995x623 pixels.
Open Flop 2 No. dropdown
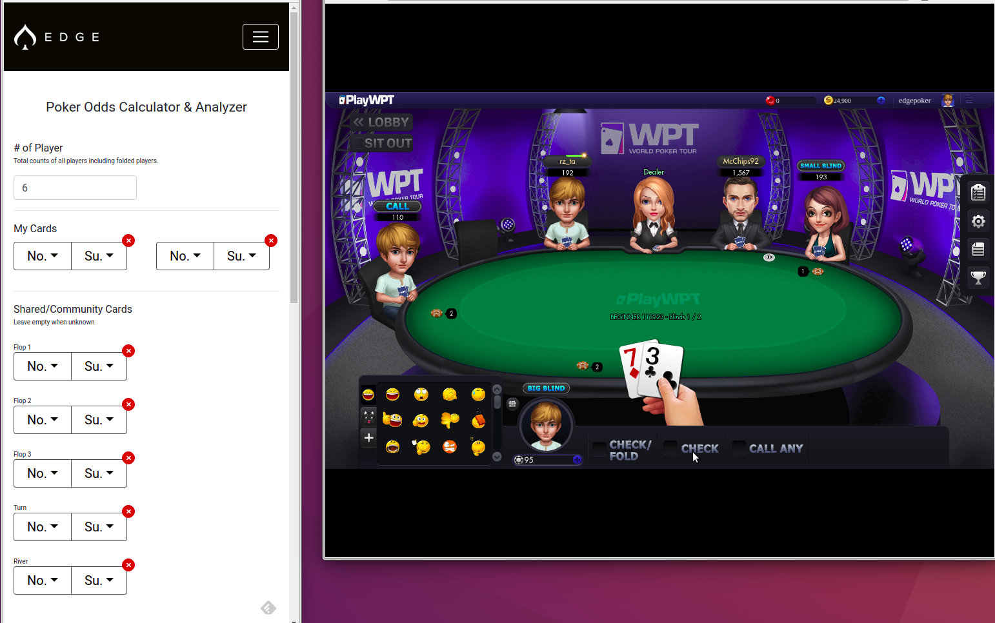point(43,420)
